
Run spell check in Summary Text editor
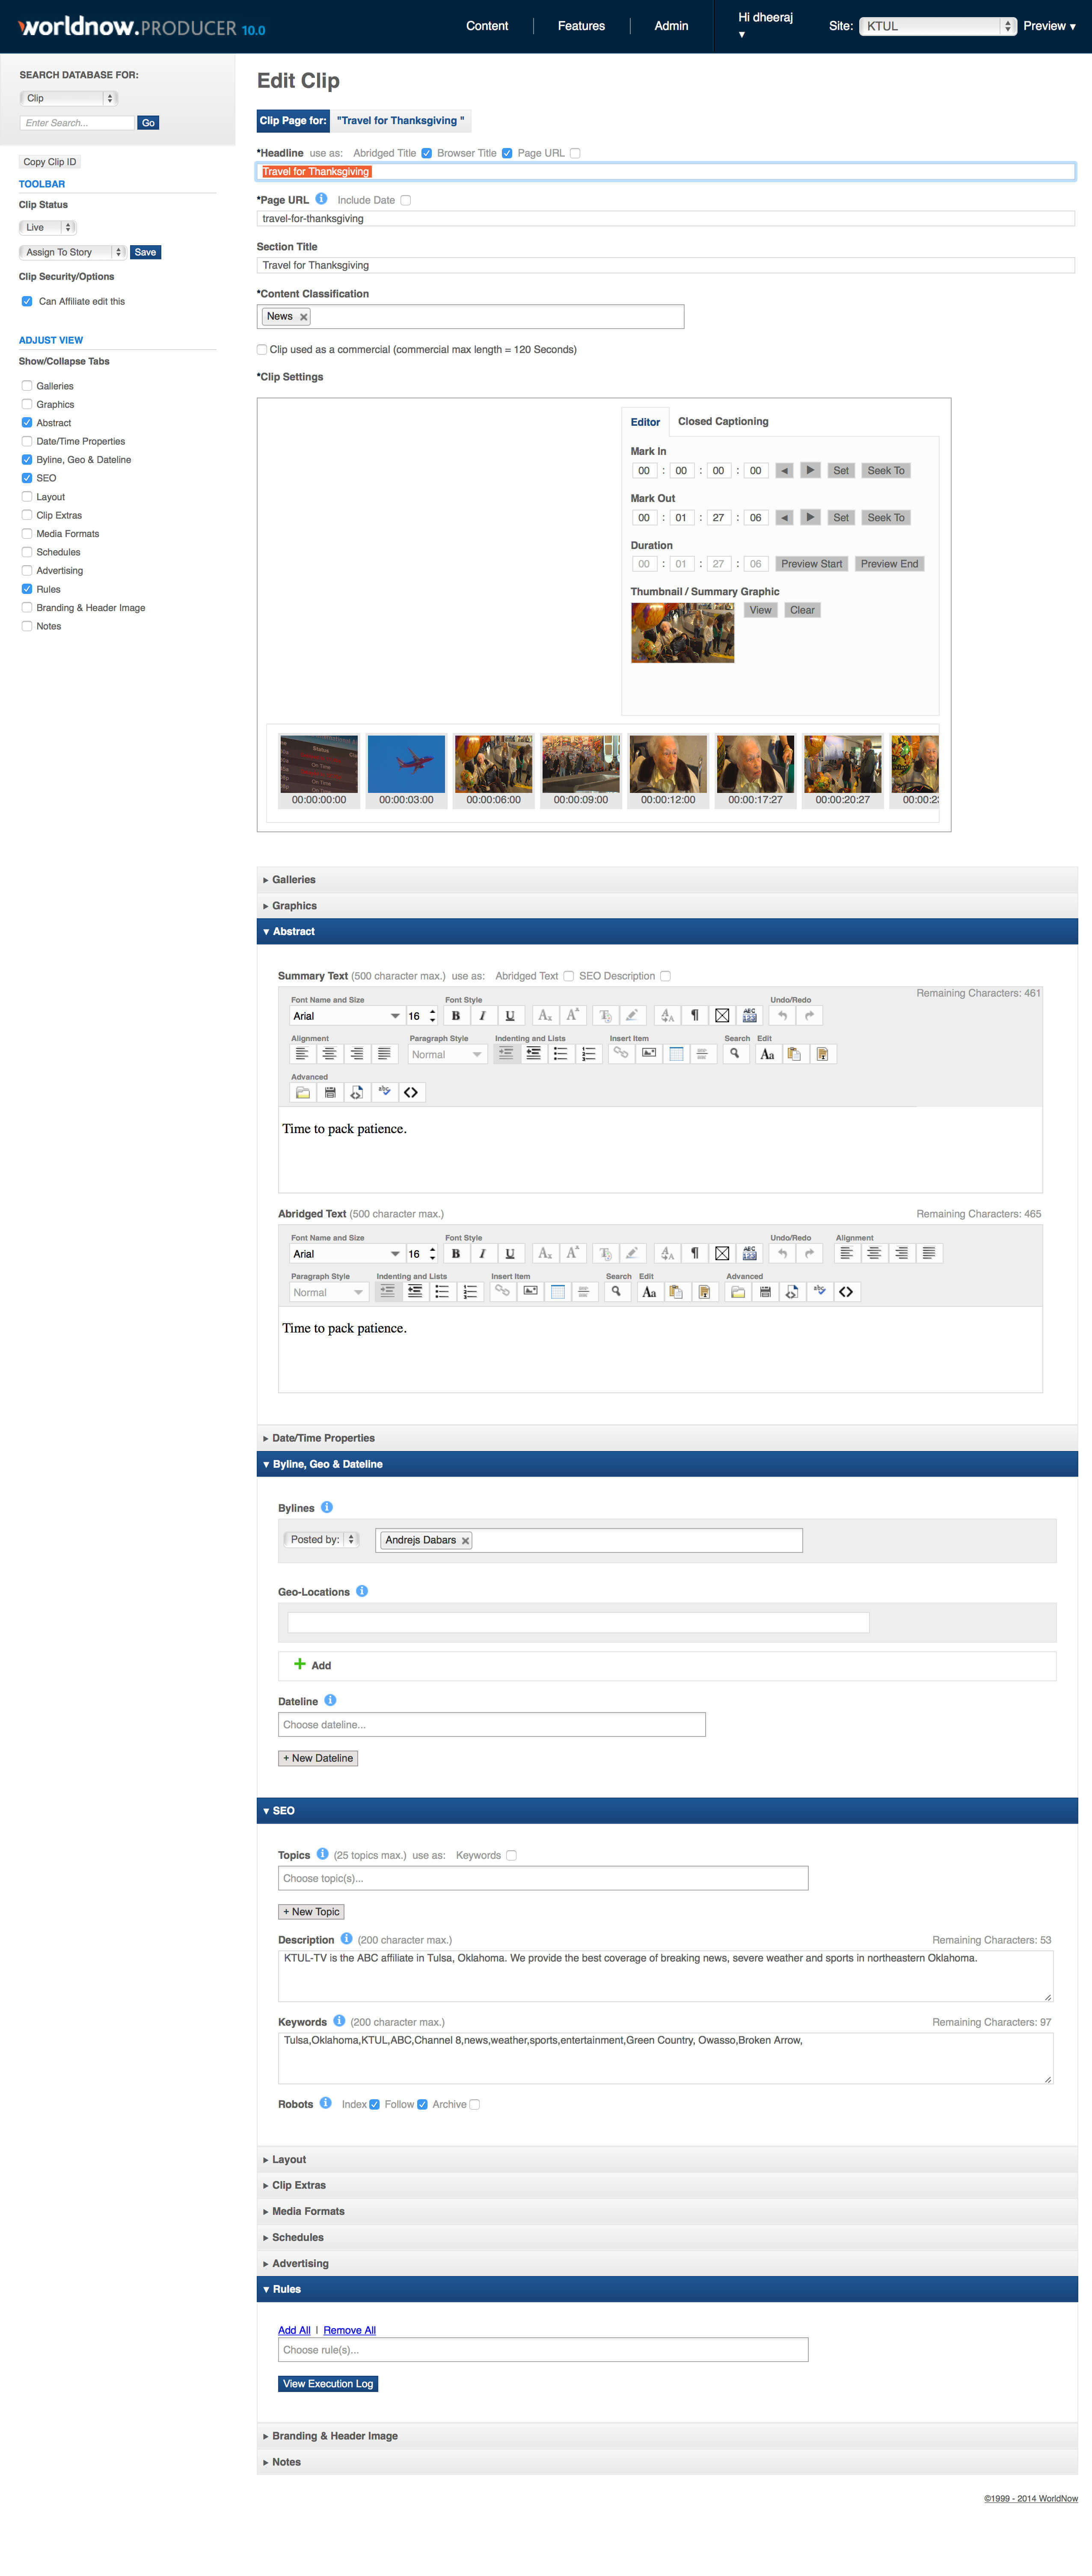(384, 1092)
